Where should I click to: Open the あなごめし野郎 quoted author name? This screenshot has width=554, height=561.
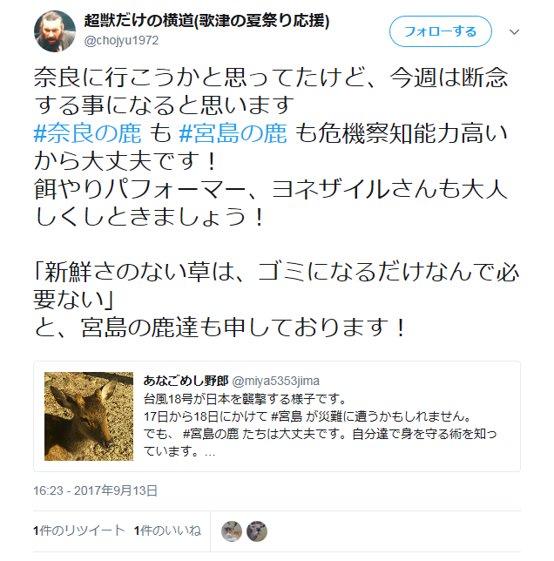pos(186,381)
